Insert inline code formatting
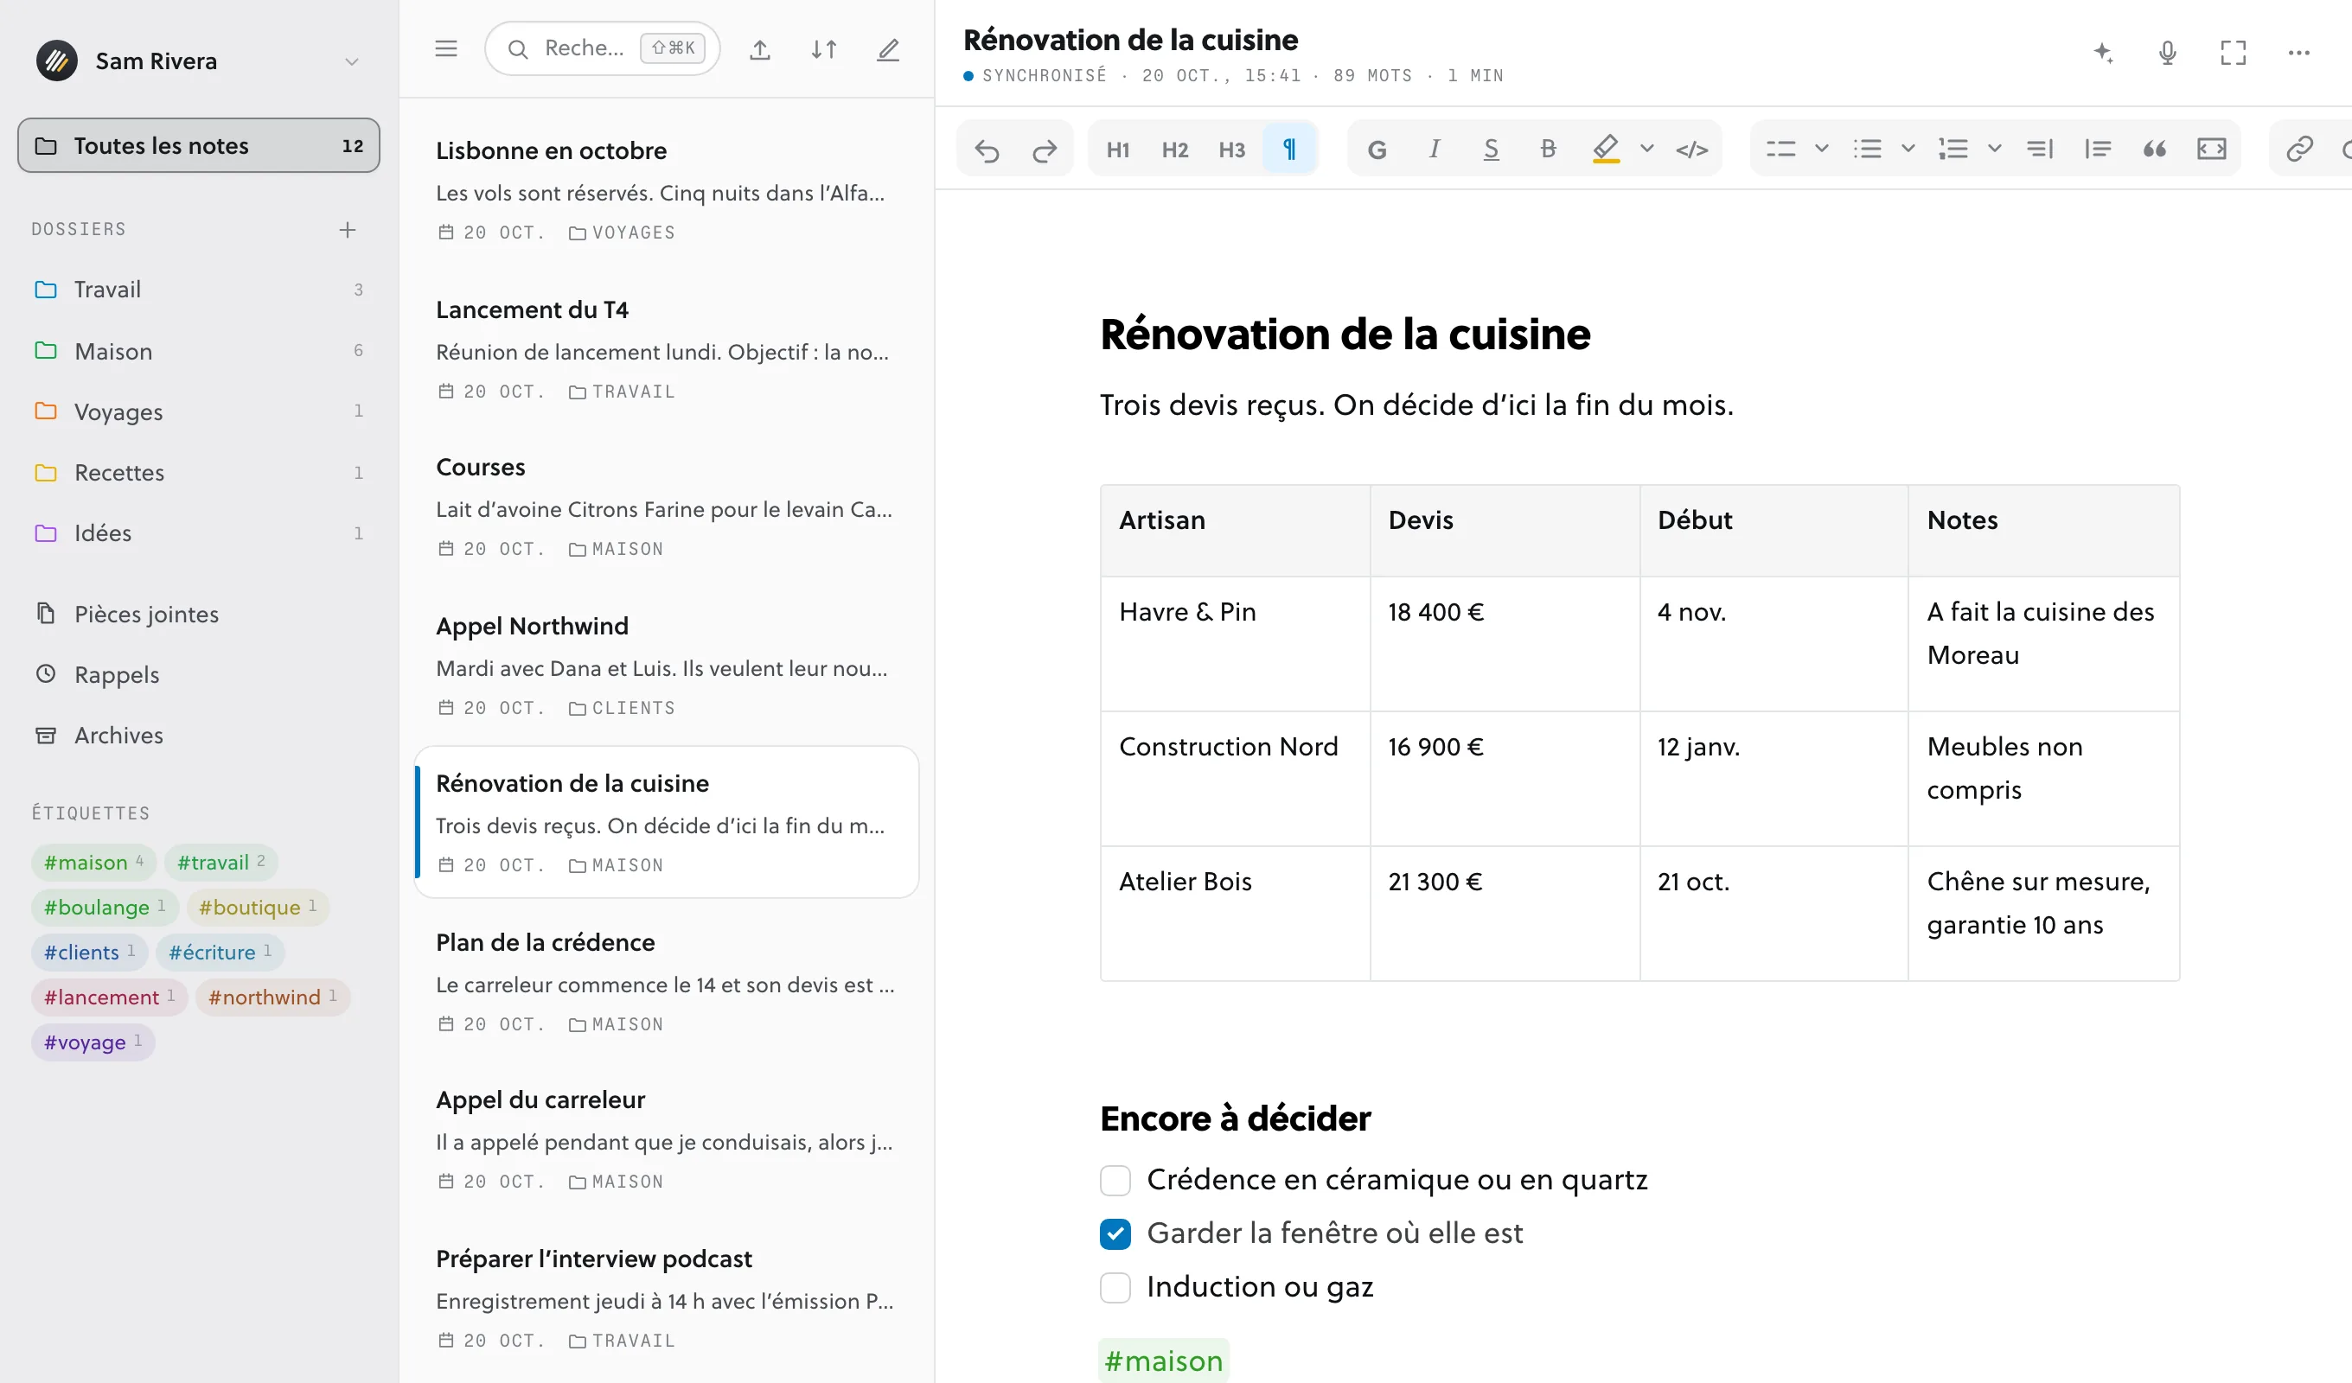 (1692, 150)
